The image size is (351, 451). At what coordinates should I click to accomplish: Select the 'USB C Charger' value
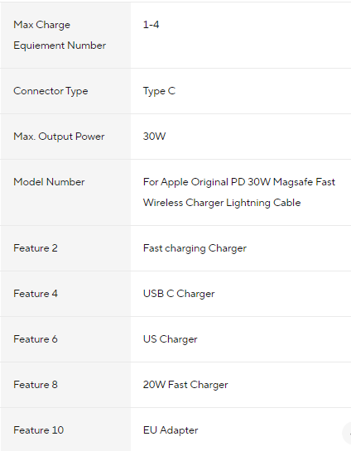point(179,294)
